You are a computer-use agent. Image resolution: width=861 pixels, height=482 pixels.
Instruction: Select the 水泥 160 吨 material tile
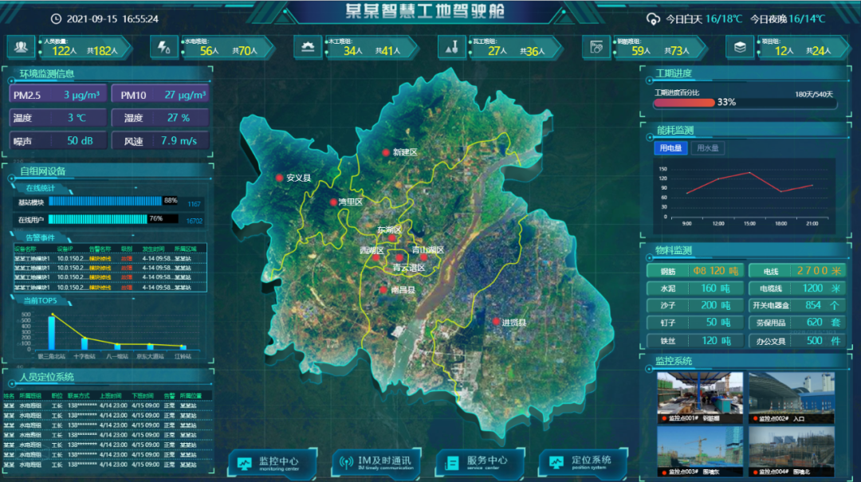point(695,288)
